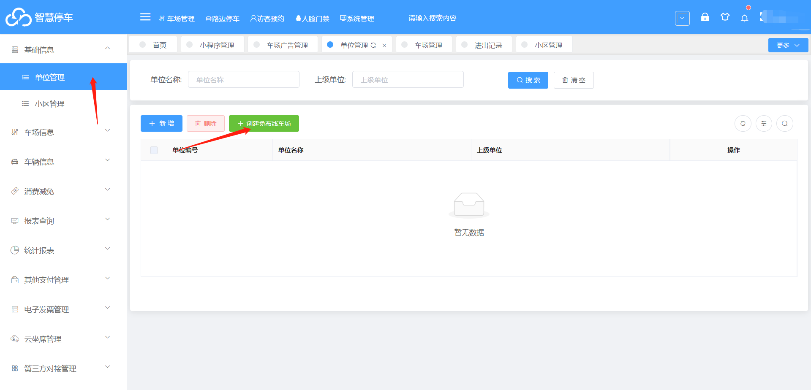Open the 人脸门禁 top menu
This screenshot has height=390, width=811.
coord(312,19)
